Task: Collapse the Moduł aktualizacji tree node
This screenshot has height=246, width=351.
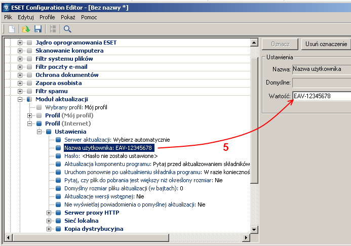Action: (x=20, y=99)
